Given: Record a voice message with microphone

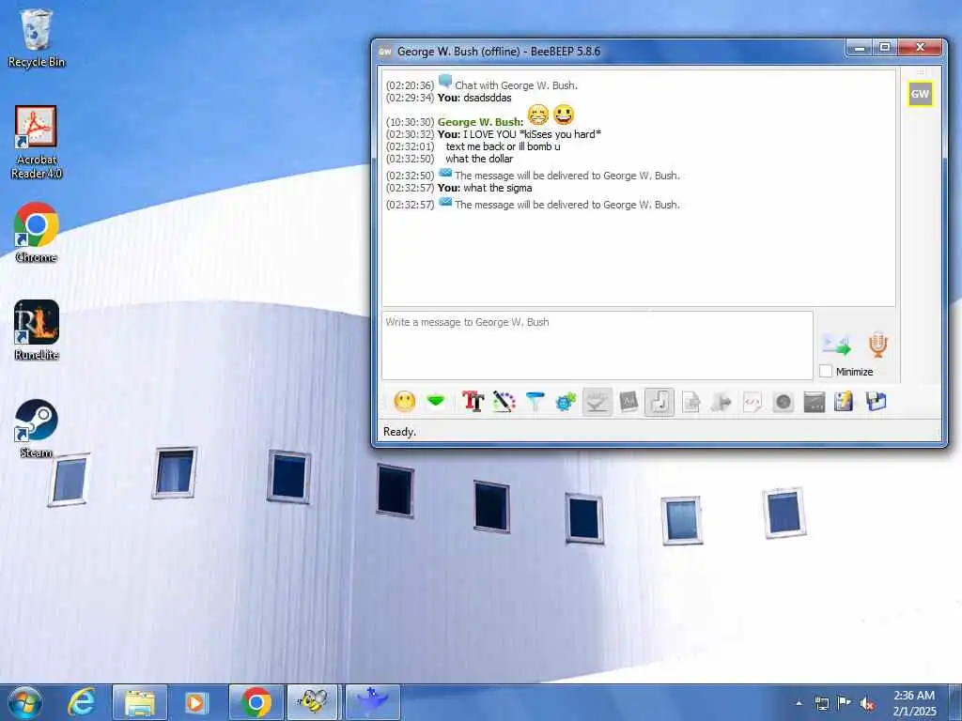Looking at the screenshot, I should coord(878,345).
